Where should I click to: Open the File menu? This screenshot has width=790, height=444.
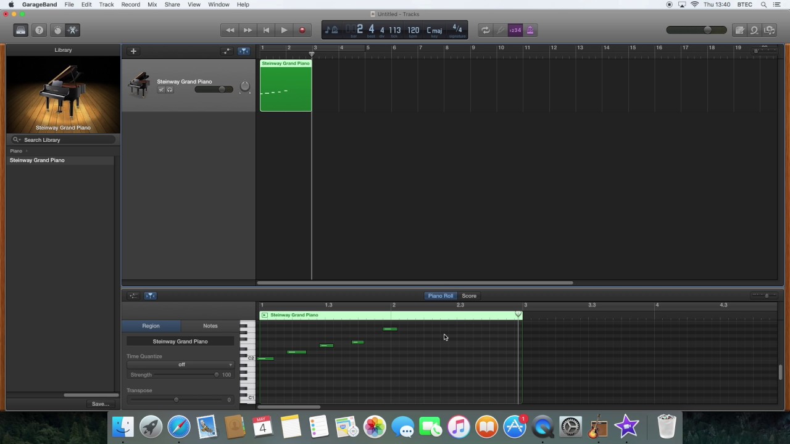(x=69, y=4)
